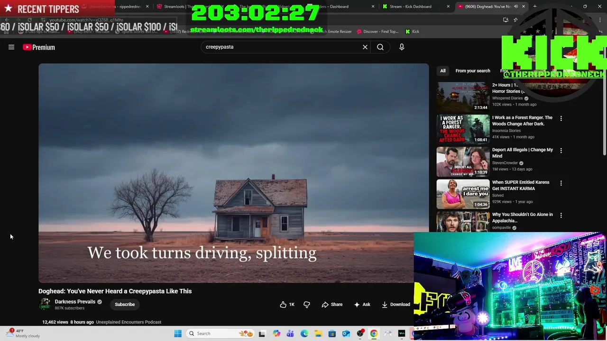Open the waveform app in taskbar
This screenshot has width=607, height=341.
(x=402, y=333)
